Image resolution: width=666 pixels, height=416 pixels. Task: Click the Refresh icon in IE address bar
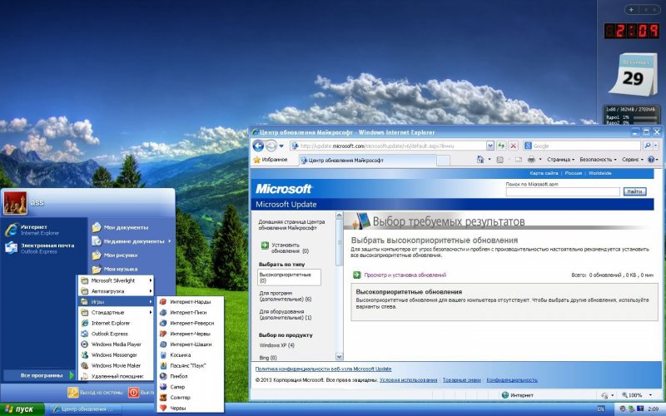(501, 146)
